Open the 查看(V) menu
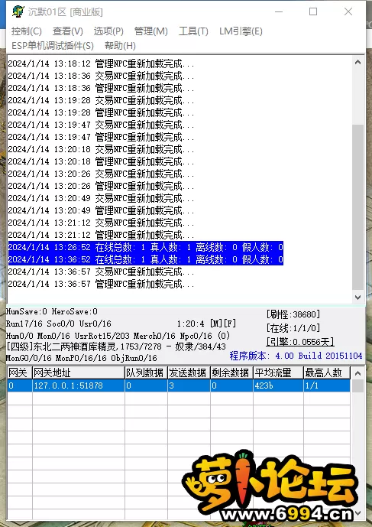This screenshot has height=527, width=372. [x=67, y=31]
